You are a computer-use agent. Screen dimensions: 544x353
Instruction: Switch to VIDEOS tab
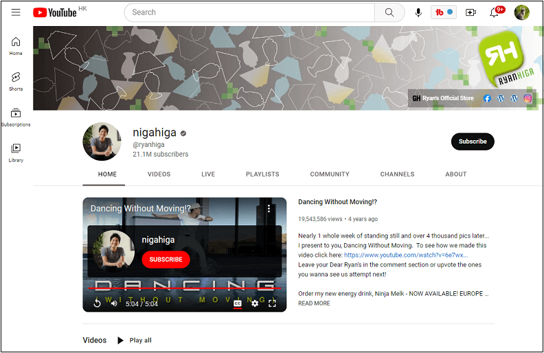tap(159, 174)
